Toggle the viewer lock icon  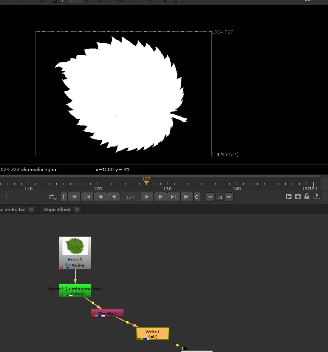307,197
